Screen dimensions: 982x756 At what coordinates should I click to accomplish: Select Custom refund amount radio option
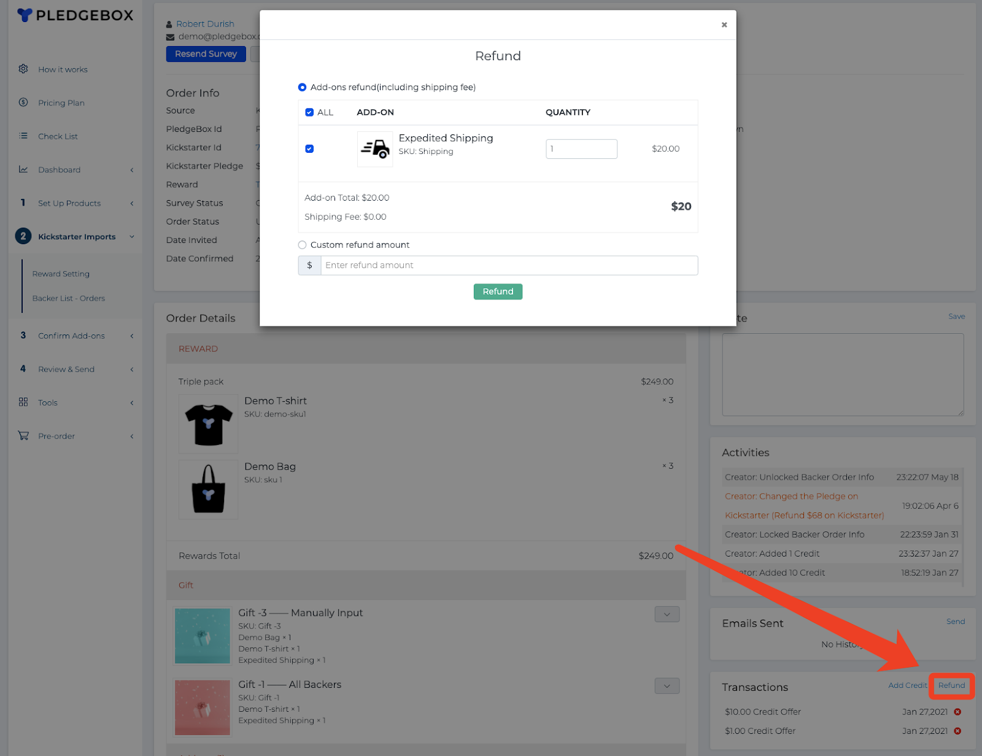(x=302, y=245)
